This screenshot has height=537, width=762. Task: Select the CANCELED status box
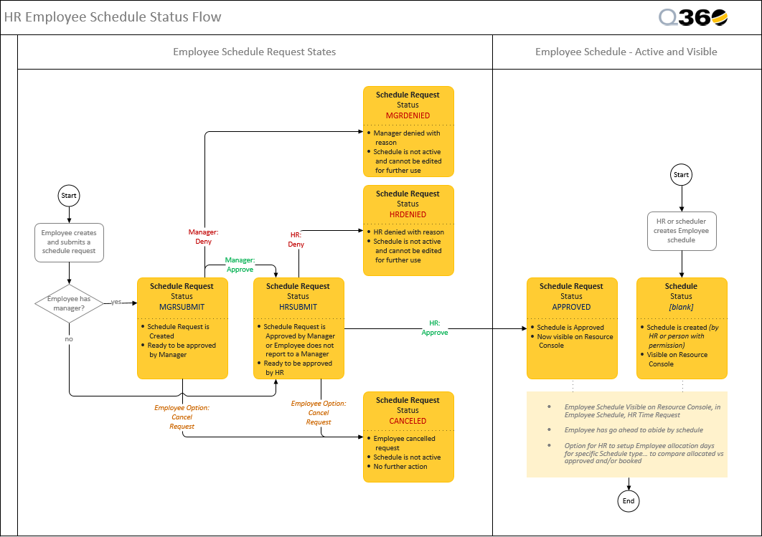coord(408,437)
